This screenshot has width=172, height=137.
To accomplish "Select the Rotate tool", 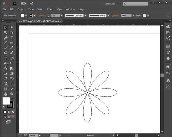I will click(5, 58).
